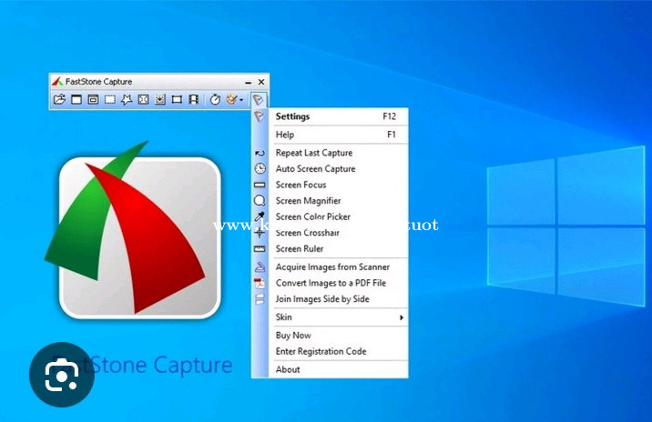Open Settings from the menu
This screenshot has height=422, width=652.
pyautogui.click(x=331, y=116)
